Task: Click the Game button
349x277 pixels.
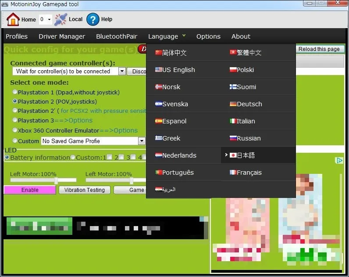Action: [130, 190]
